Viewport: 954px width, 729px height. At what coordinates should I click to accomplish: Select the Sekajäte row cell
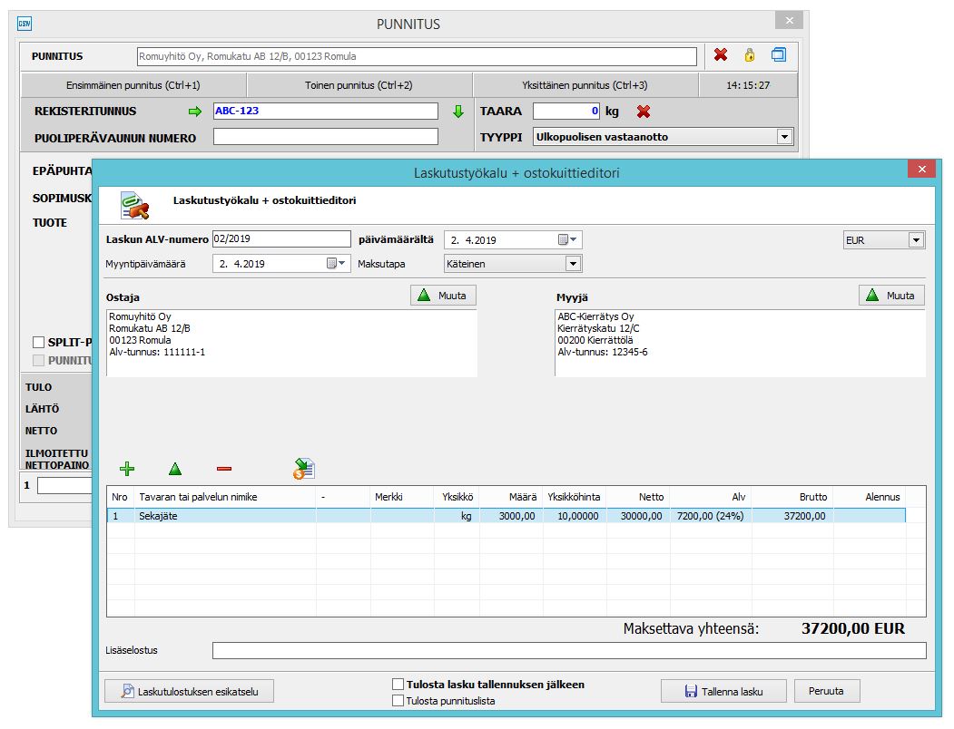pos(225,516)
